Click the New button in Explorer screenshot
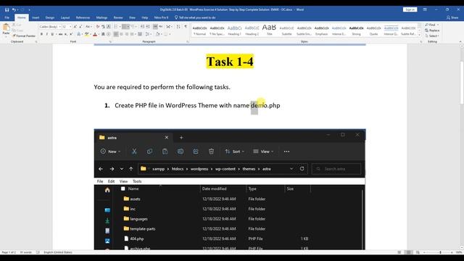Image resolution: width=464 pixels, height=261 pixels. pyautogui.click(x=110, y=152)
